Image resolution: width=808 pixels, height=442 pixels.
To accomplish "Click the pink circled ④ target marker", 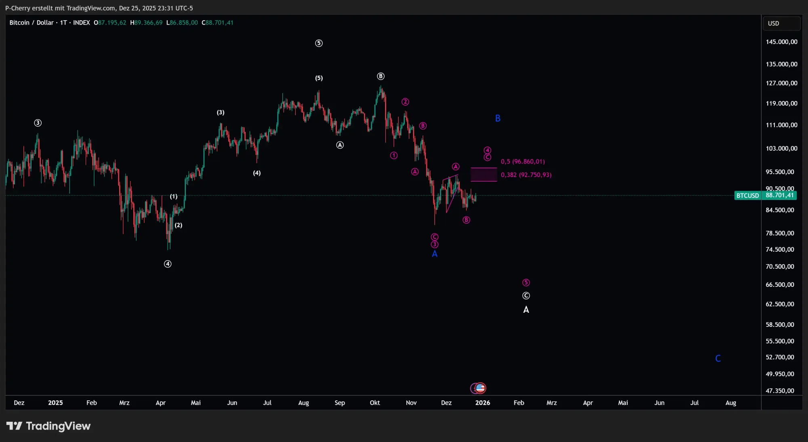I will 487,151.
